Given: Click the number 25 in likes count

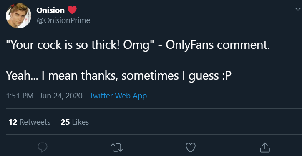Looking at the screenshot, I should [x=65, y=122].
